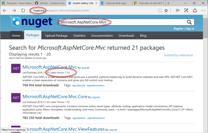Click the Microsoft.AspNetCore.Mvc.Core .NET package icon

point(16,98)
